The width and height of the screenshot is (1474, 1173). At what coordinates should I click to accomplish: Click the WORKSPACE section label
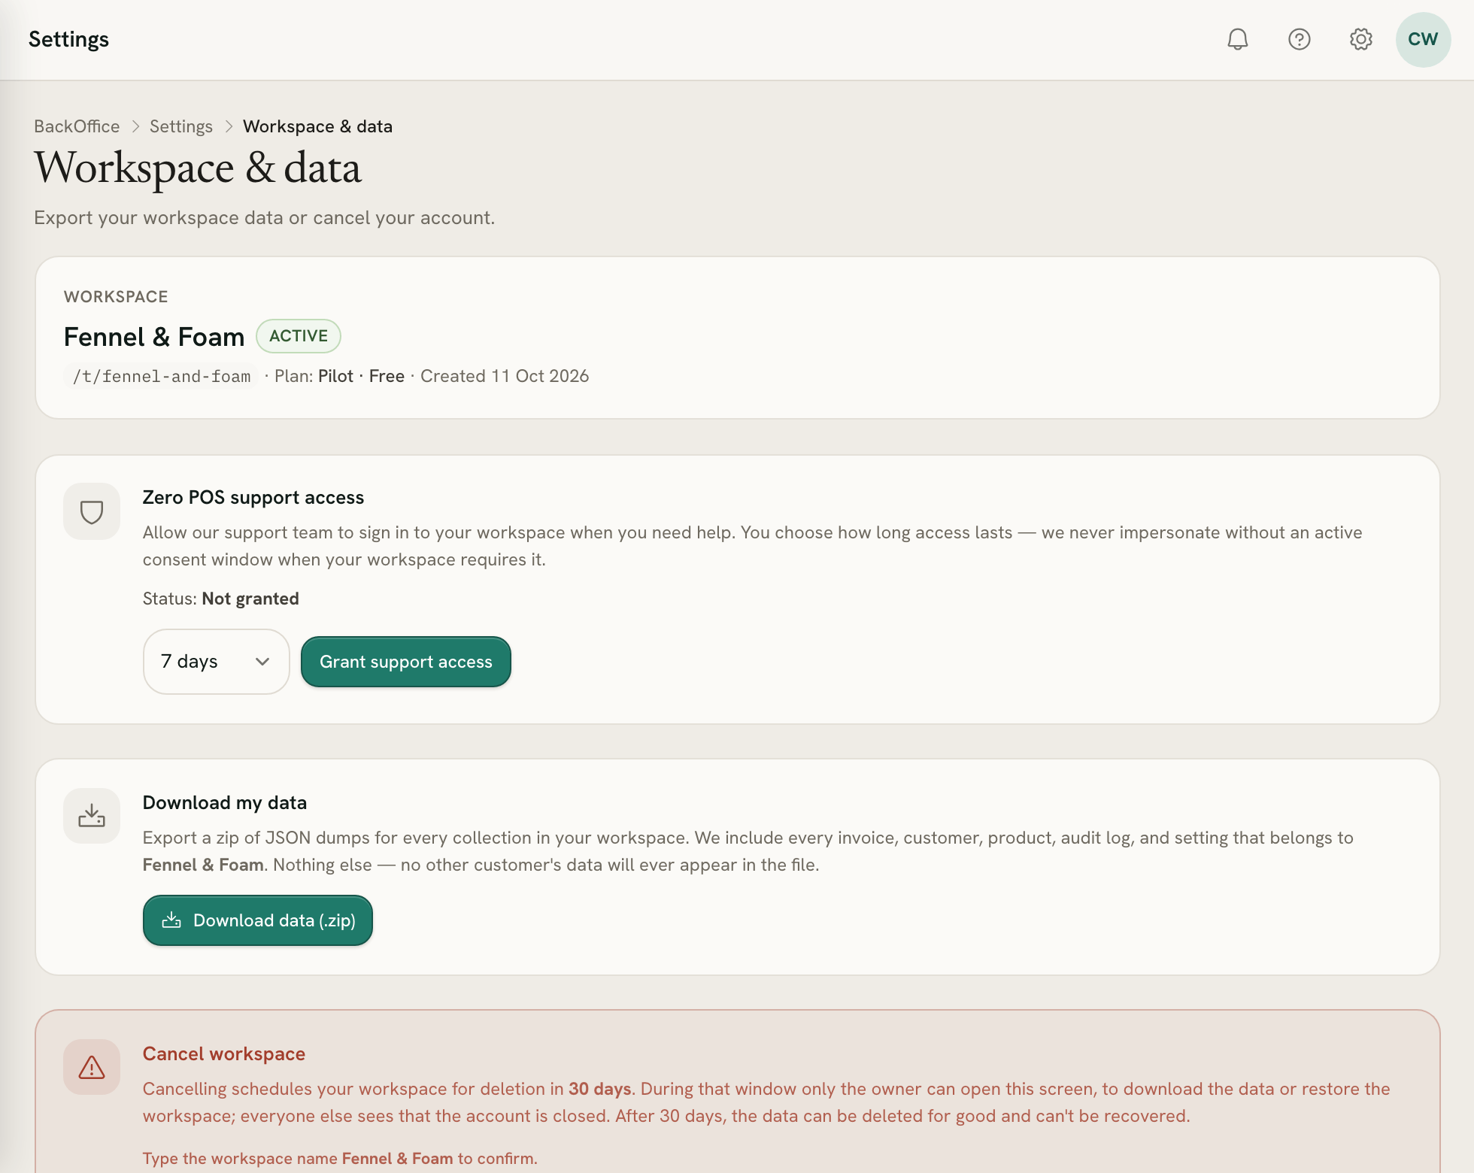click(116, 296)
